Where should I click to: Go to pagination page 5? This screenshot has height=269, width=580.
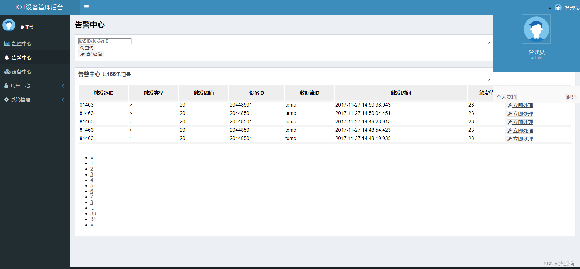click(92, 186)
